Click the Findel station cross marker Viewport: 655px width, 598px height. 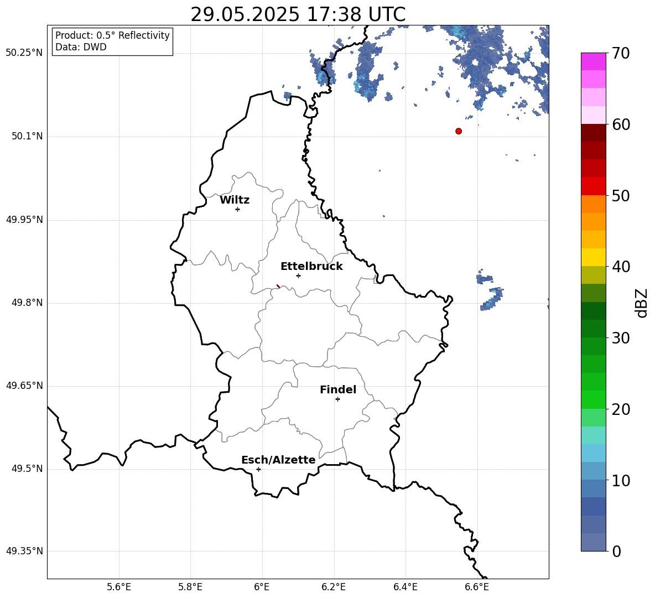(x=337, y=399)
